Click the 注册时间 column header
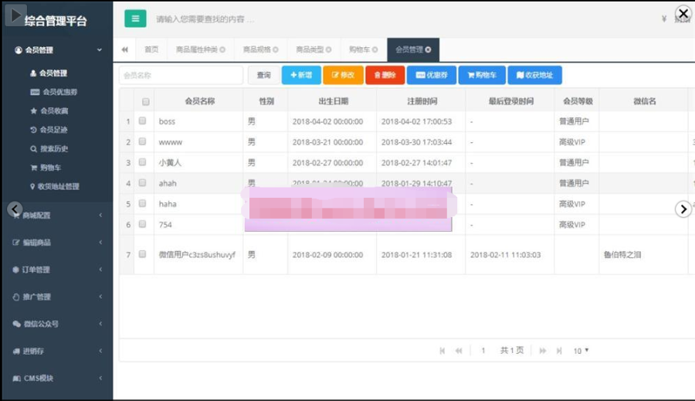 [422, 101]
